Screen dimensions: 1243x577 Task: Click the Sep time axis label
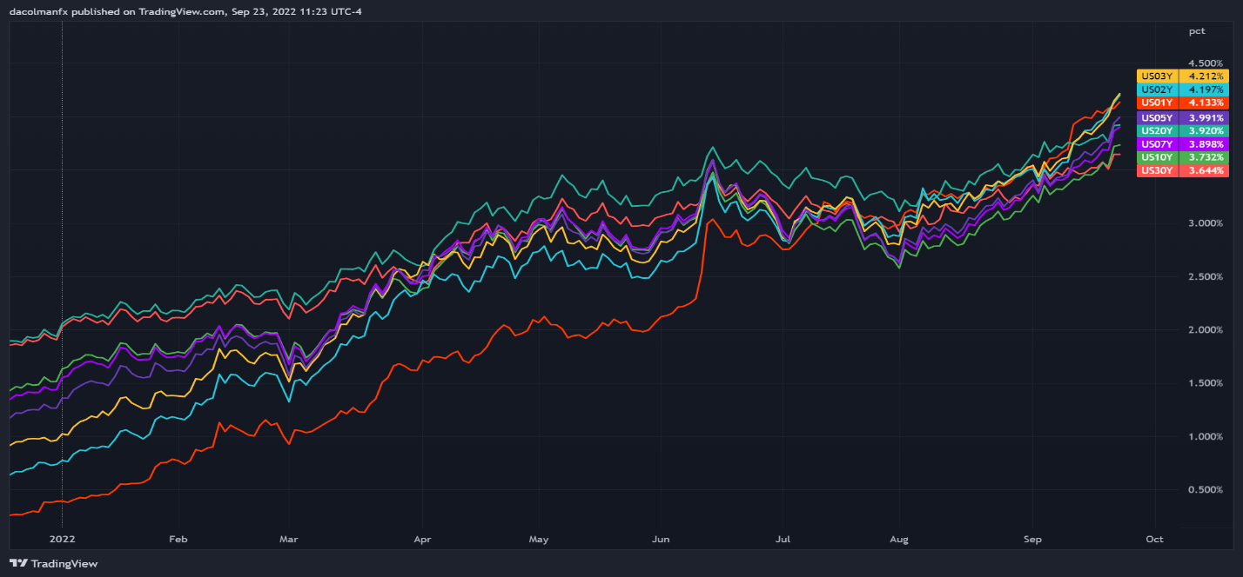click(x=1032, y=540)
